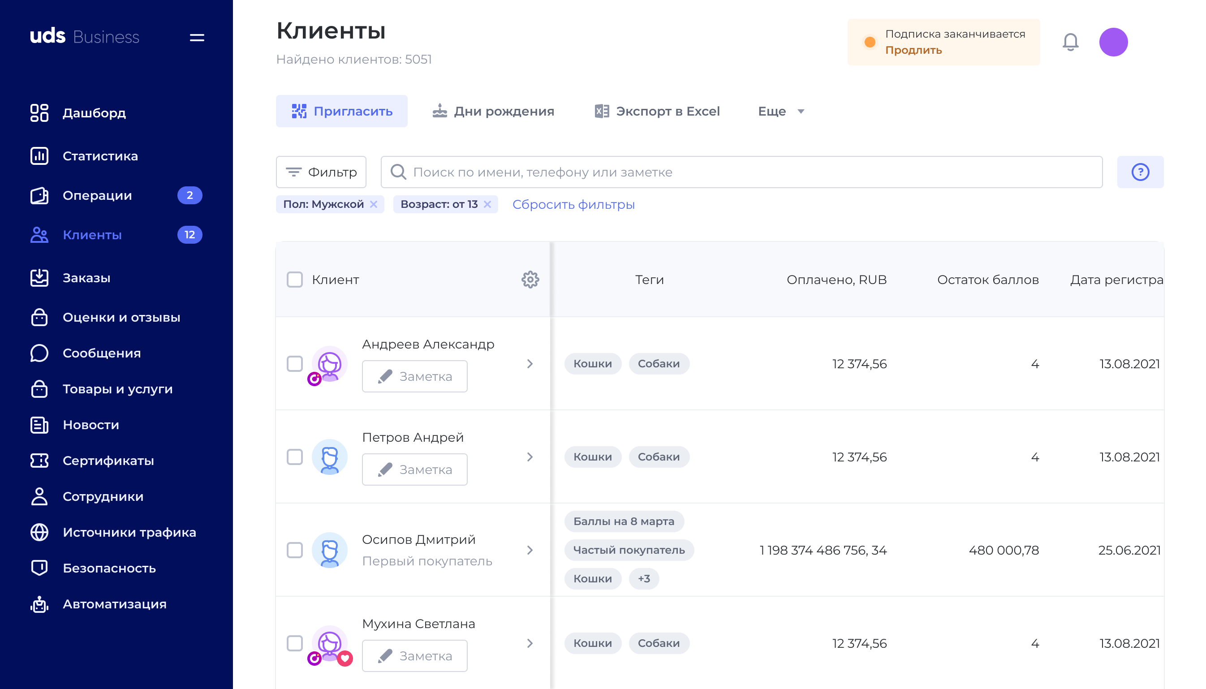
Task: Click the Пригласить button
Action: (342, 111)
